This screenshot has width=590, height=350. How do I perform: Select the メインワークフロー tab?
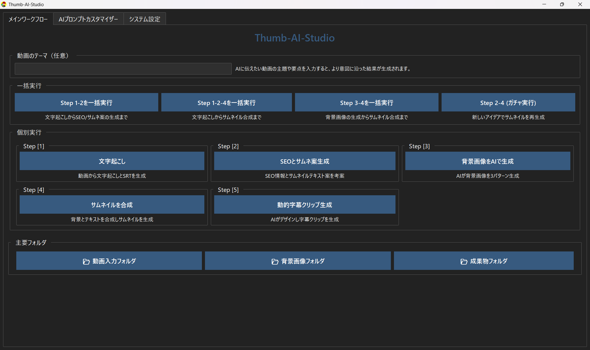click(28, 19)
